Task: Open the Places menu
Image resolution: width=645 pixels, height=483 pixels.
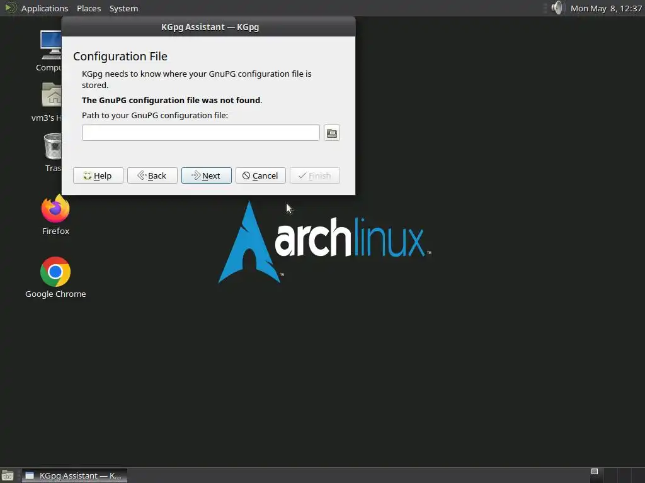Action: [x=89, y=8]
